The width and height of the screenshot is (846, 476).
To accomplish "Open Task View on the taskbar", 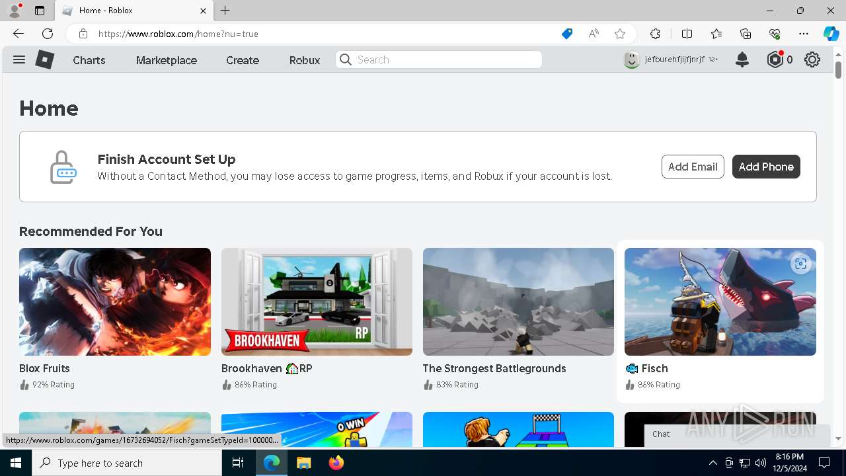I will tap(238, 463).
